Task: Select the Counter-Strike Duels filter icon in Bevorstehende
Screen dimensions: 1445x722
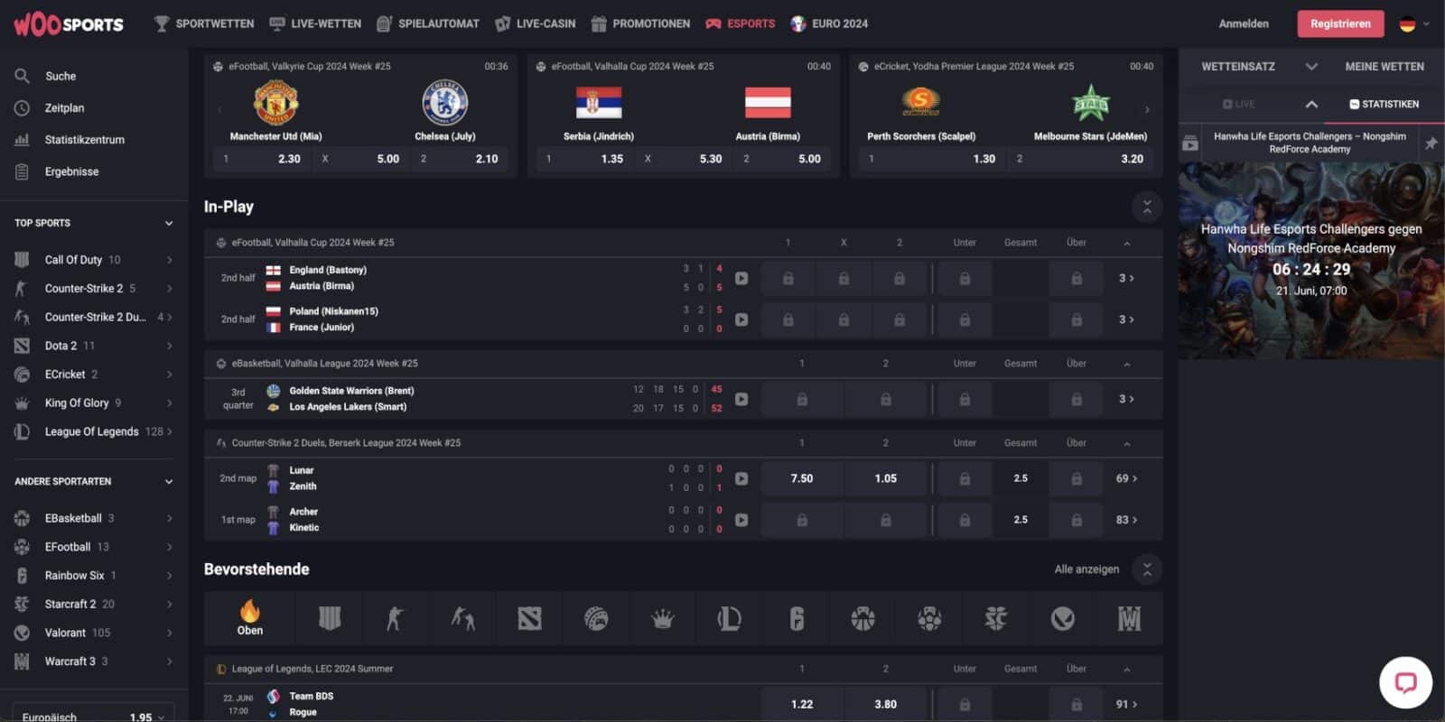Action: click(462, 618)
